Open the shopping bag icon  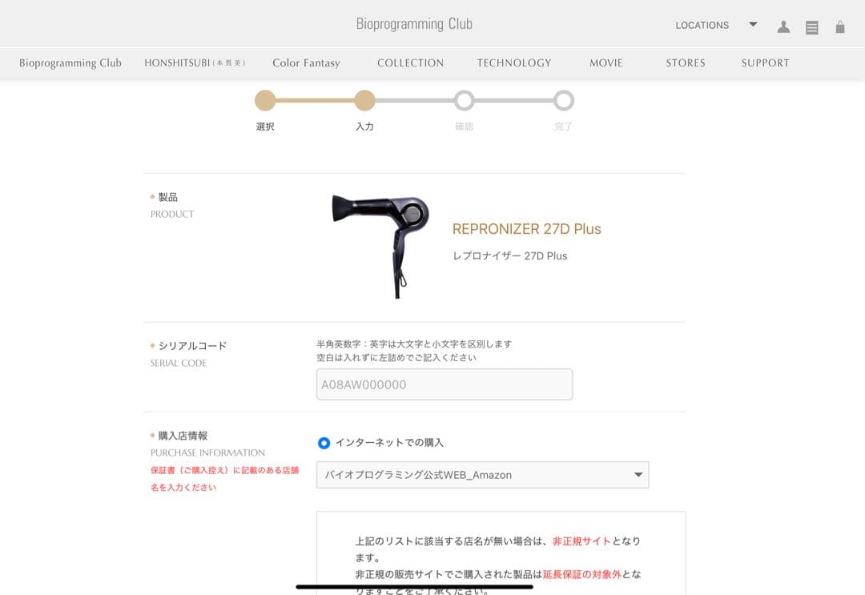point(839,26)
